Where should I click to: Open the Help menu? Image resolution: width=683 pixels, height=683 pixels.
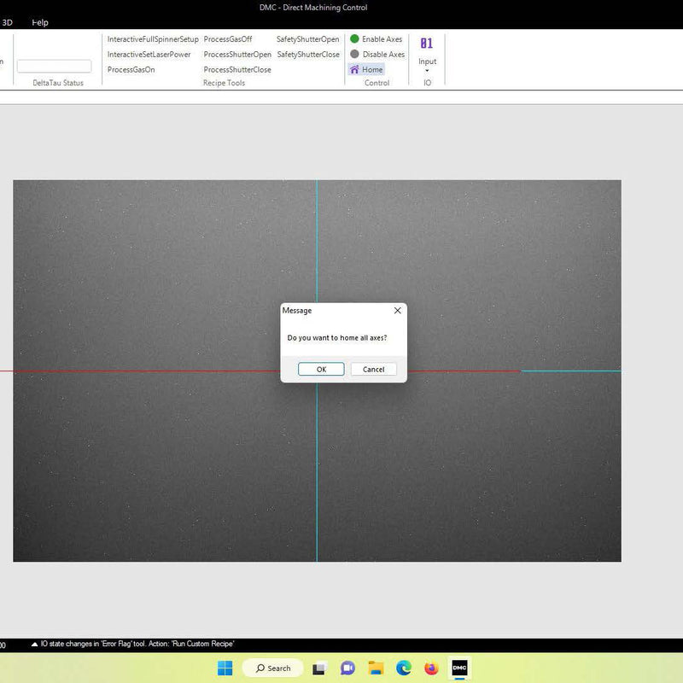click(40, 23)
